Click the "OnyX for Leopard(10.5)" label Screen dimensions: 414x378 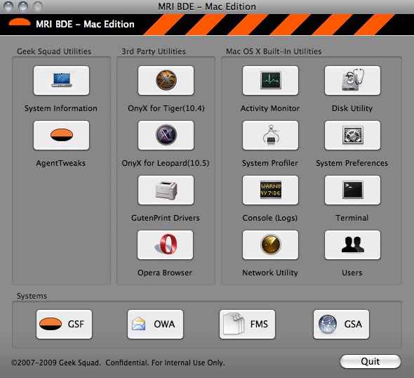166,163
